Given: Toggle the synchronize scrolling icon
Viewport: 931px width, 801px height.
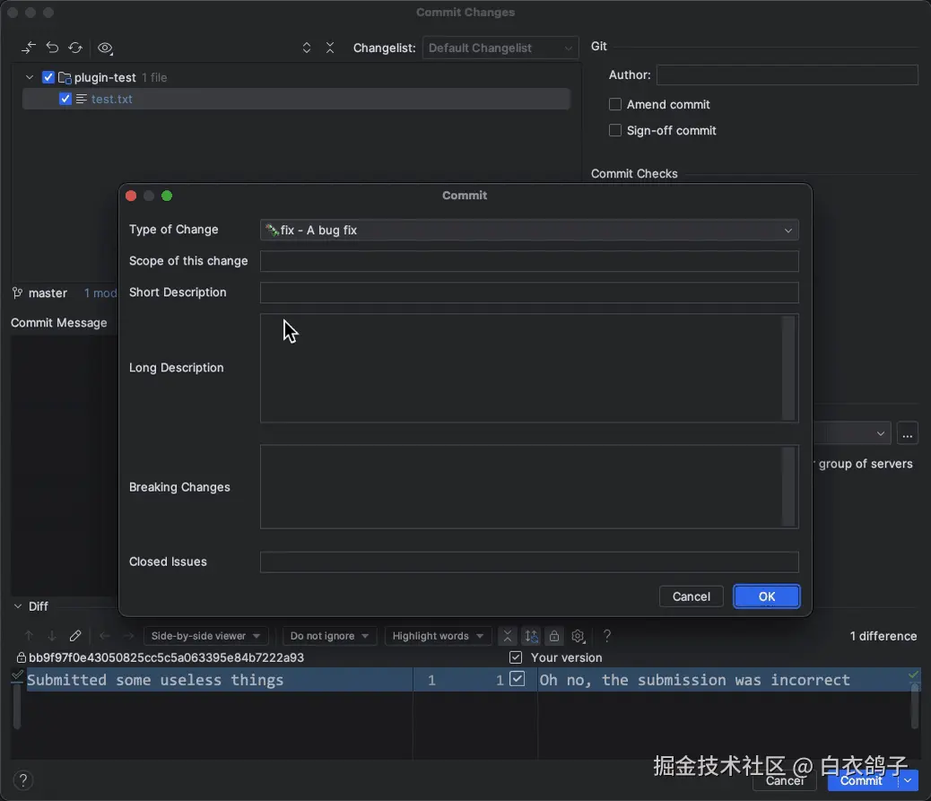Looking at the screenshot, I should click(x=531, y=636).
